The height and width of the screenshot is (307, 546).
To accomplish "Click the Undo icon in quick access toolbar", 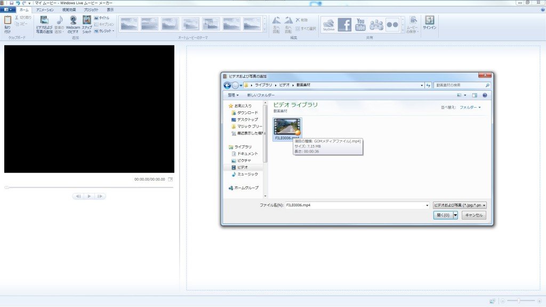I will pyautogui.click(x=18, y=3).
